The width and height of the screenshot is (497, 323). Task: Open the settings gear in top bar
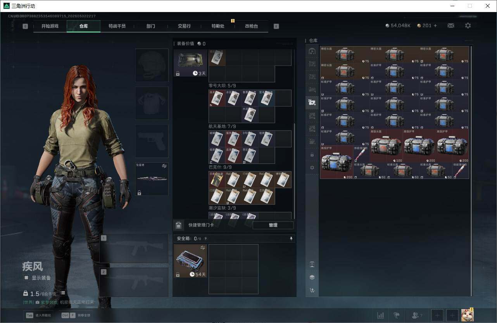click(x=468, y=26)
